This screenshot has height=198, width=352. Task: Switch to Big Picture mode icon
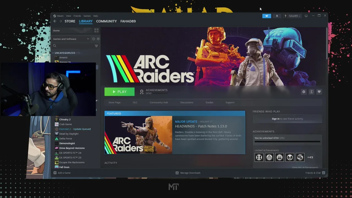click(x=306, y=16)
